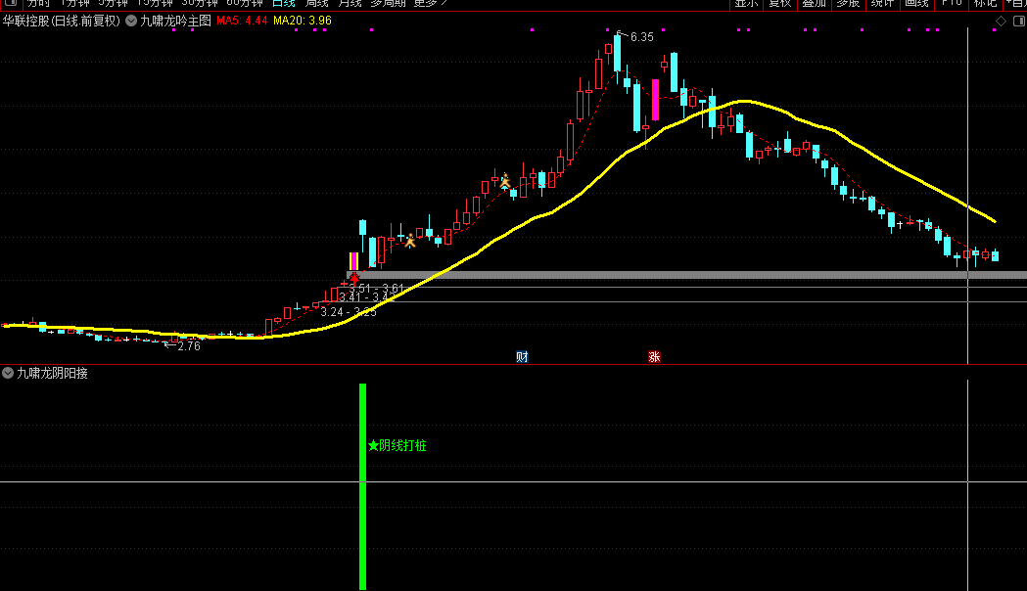Click the 3.24 - 3.25 price range label
The height and width of the screenshot is (591, 1027).
coord(349,312)
